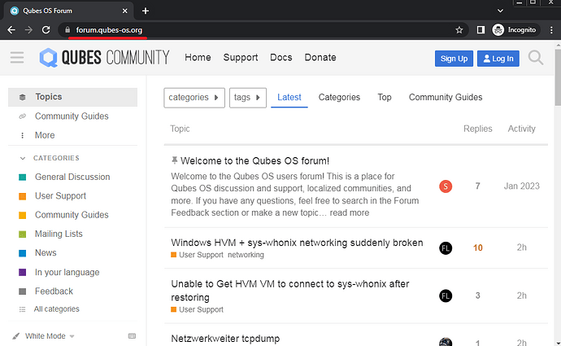
Task: Open Welcome to the Qubes OS forum topic
Action: [x=254, y=161]
